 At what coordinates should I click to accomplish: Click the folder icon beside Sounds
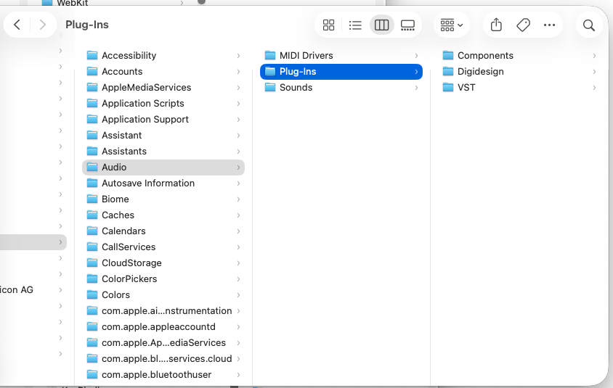270,87
